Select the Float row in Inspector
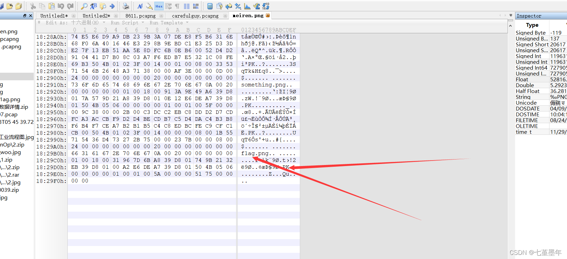Image resolution: width=567 pixels, height=259 pixels. coord(541,80)
